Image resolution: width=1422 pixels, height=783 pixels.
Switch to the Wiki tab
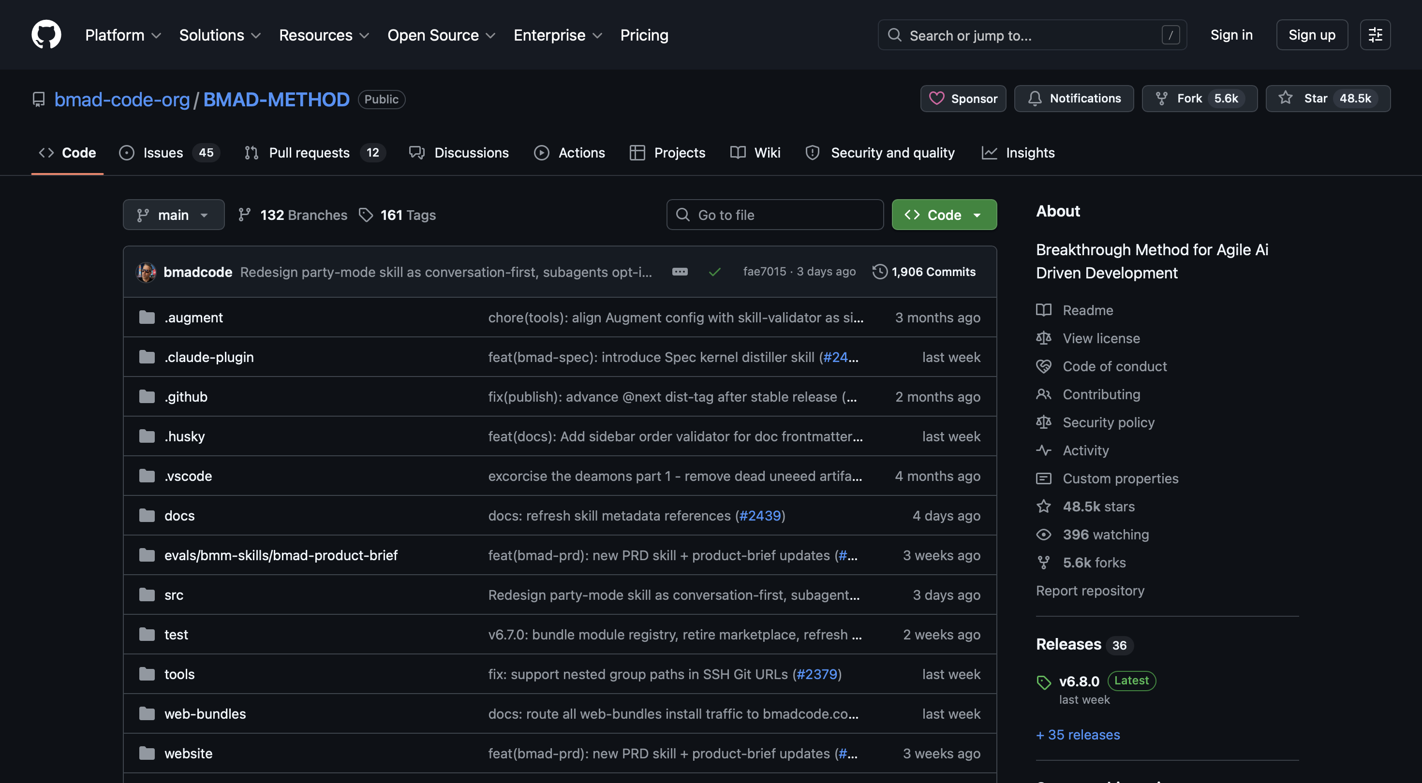tap(755, 153)
